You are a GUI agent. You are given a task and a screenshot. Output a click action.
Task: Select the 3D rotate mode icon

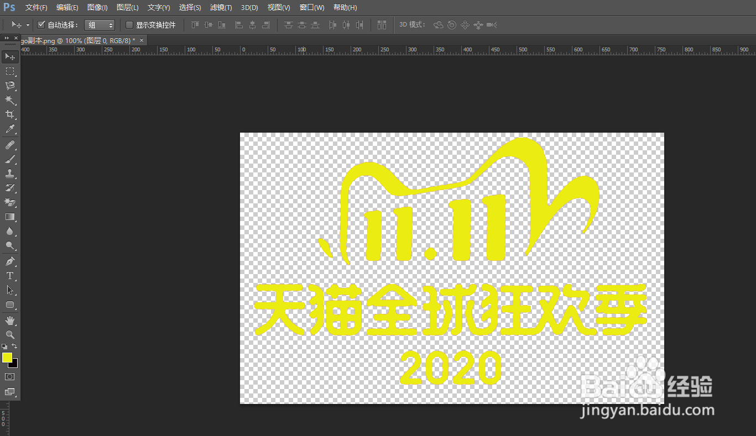[439, 25]
